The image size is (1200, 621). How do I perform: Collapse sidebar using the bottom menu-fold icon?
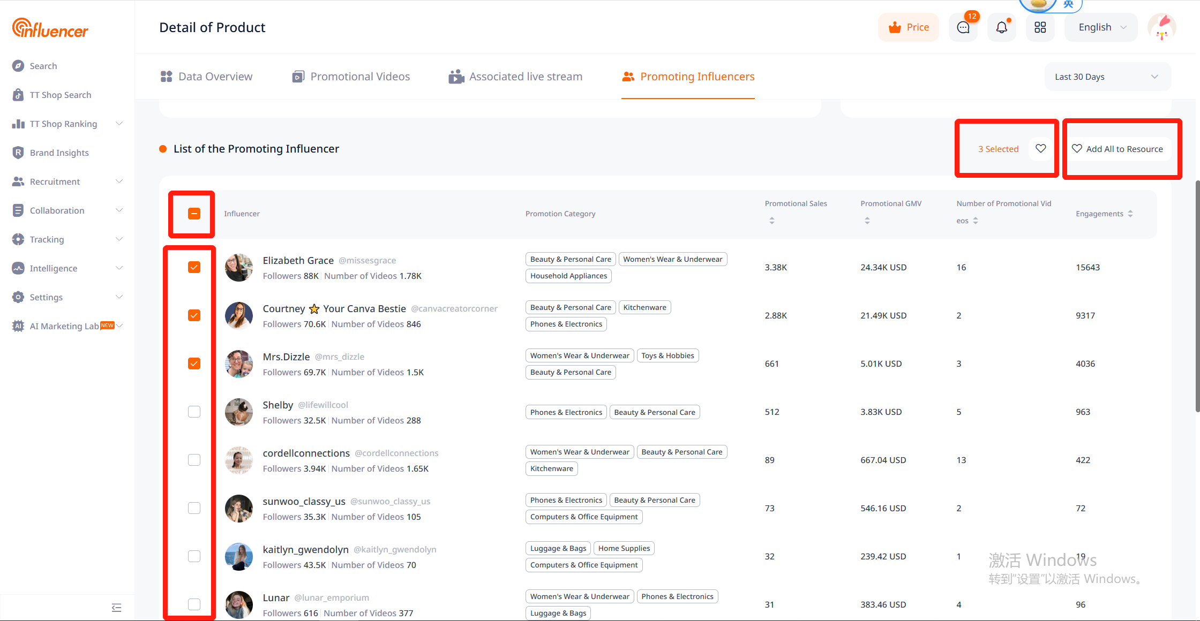[116, 607]
